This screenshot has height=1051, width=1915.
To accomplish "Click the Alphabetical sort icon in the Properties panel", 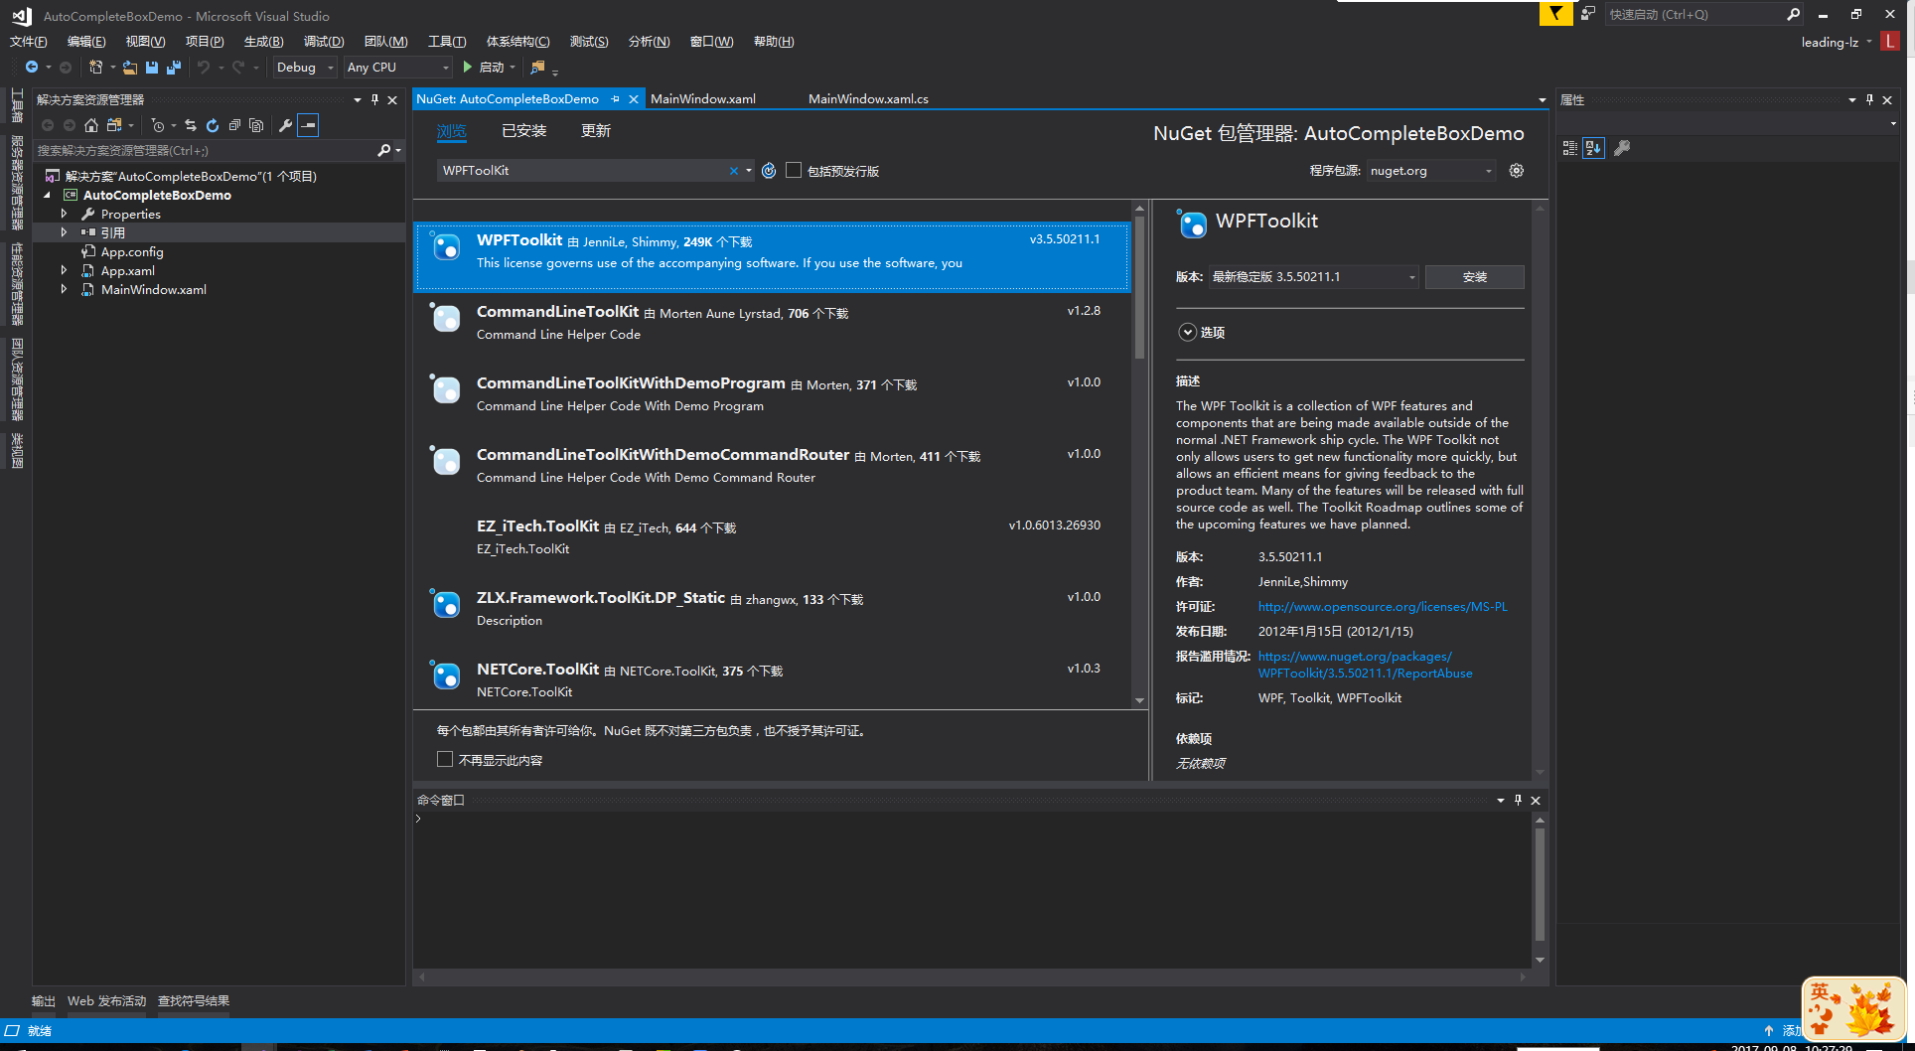I will [x=1593, y=148].
